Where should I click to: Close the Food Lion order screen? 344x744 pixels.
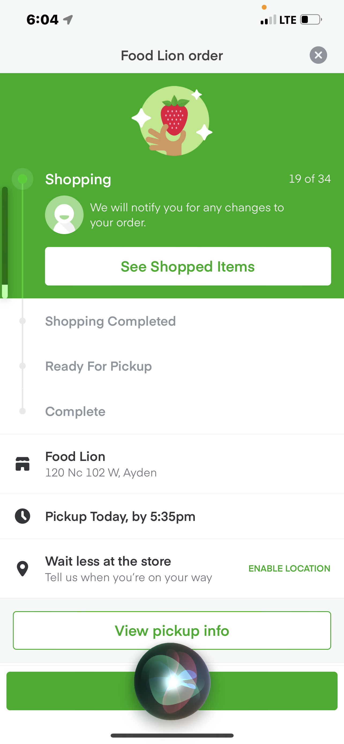point(318,55)
